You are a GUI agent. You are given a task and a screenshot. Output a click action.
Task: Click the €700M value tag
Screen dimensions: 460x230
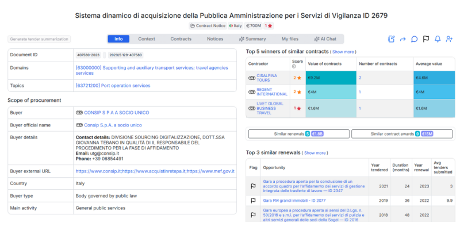254,26
